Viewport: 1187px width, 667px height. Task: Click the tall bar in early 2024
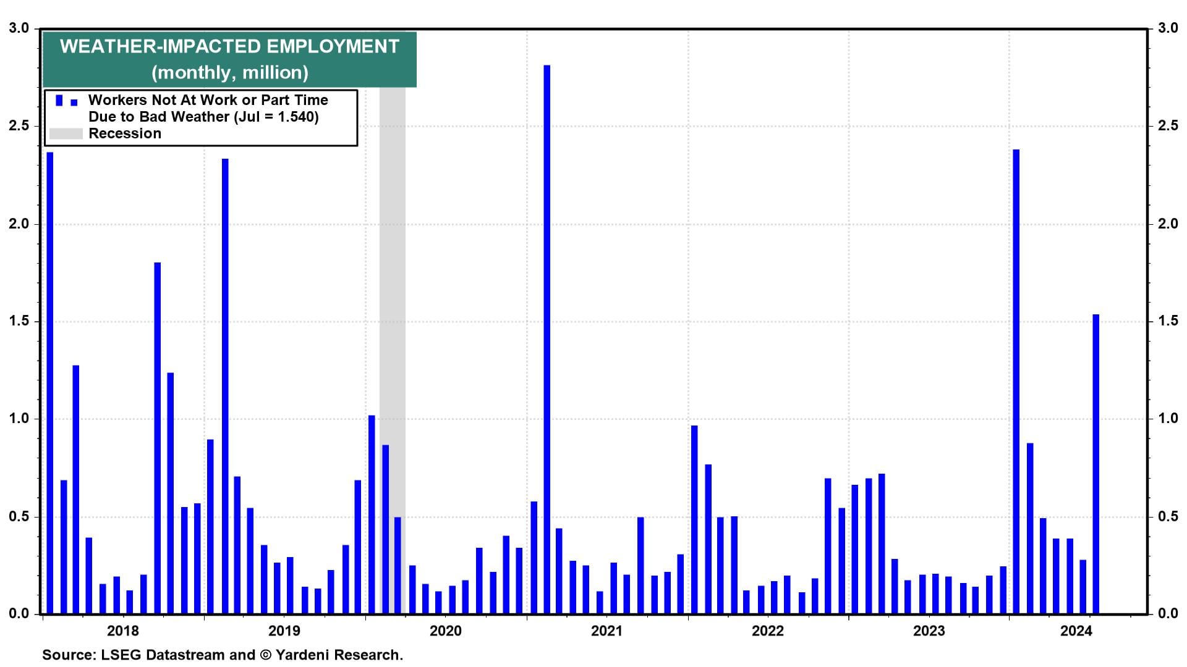click(1016, 382)
